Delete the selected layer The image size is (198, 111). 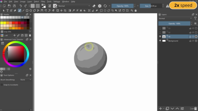click(x=196, y=109)
